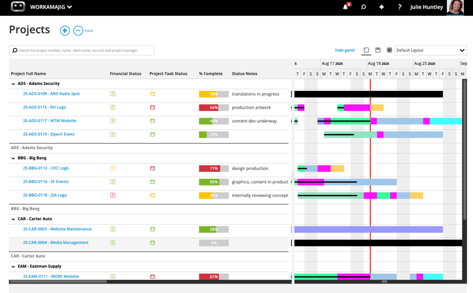
Task: Click the hide gantt link
Action: (345, 50)
